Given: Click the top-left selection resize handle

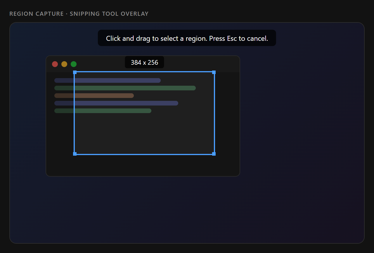Looking at the screenshot, I should [x=75, y=72].
